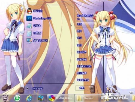Image resolution: width=135 pixels, height=102 pixels.
Task: Switch to the 115网盘 taskbar window
Action: point(61,98)
